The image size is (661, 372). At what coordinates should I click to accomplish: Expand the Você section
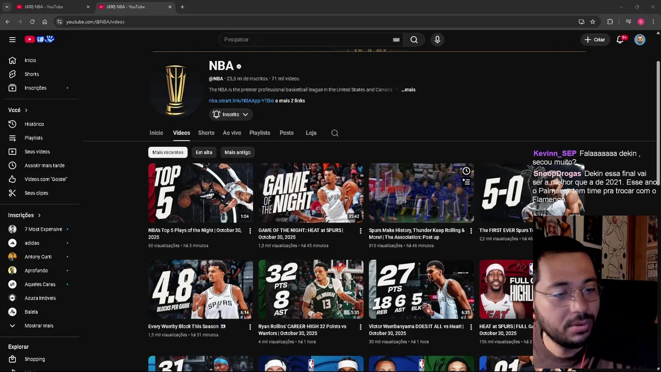pyautogui.click(x=19, y=110)
